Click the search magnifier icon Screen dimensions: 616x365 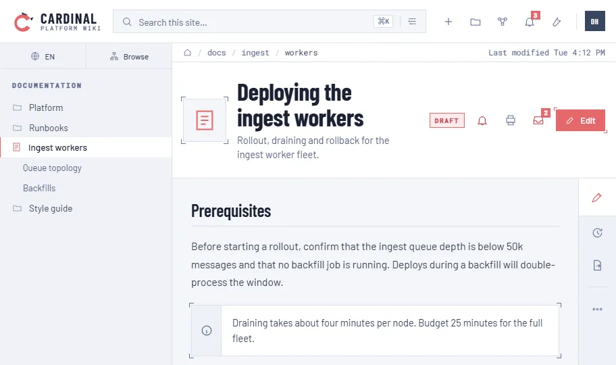point(127,22)
